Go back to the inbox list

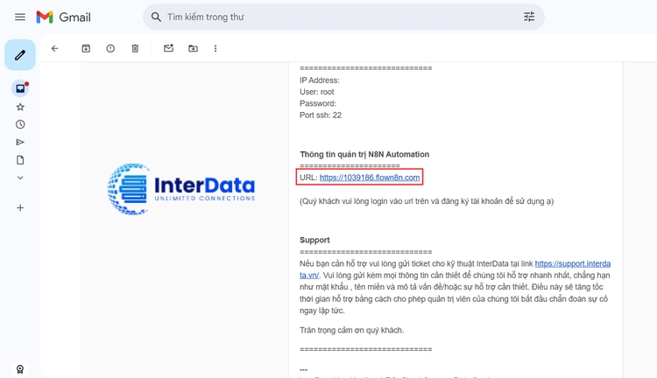[55, 48]
